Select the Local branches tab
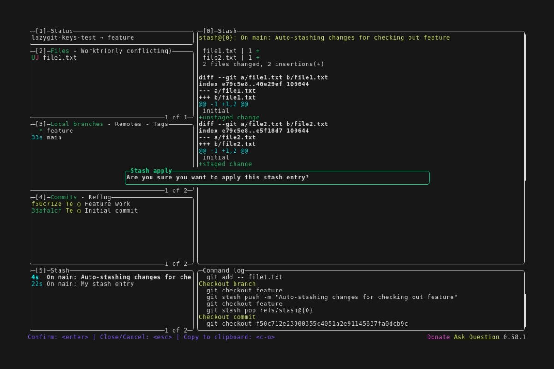Image resolution: width=554 pixels, height=369 pixels. [77, 124]
